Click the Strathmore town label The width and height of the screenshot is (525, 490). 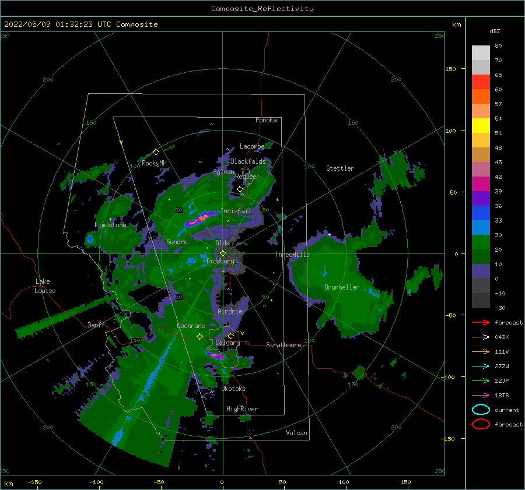pos(283,345)
